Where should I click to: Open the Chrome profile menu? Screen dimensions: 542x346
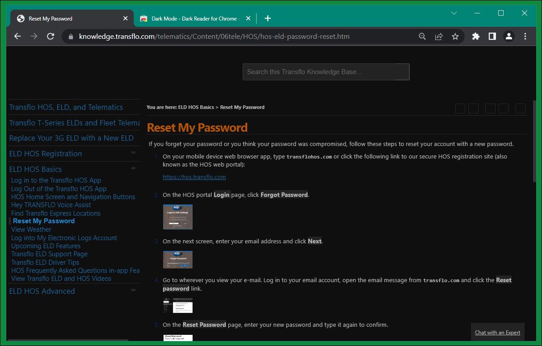click(508, 37)
